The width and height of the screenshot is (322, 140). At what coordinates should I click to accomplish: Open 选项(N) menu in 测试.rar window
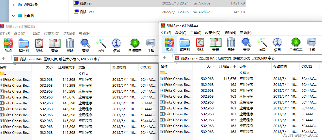(x=69, y=33)
